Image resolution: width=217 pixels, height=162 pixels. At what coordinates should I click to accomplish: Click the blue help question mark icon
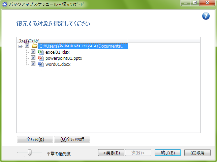[x=206, y=17]
